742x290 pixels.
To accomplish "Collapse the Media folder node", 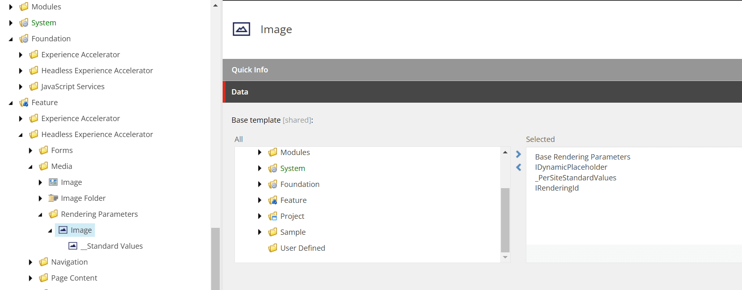I will pos(30,166).
